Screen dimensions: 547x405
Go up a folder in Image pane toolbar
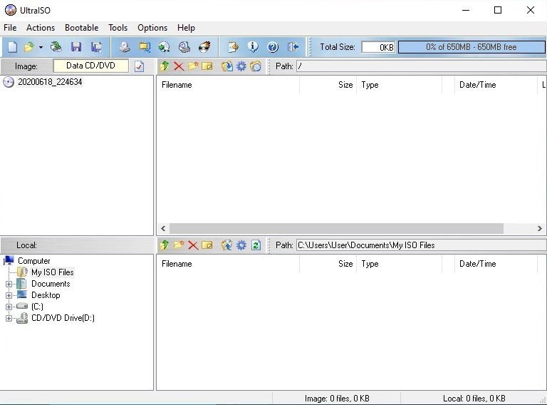[165, 66]
